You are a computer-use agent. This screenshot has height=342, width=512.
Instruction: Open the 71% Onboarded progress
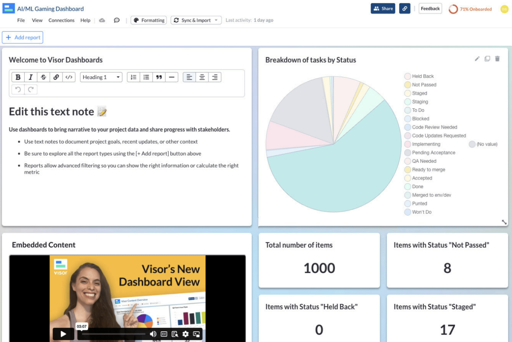coord(470,9)
